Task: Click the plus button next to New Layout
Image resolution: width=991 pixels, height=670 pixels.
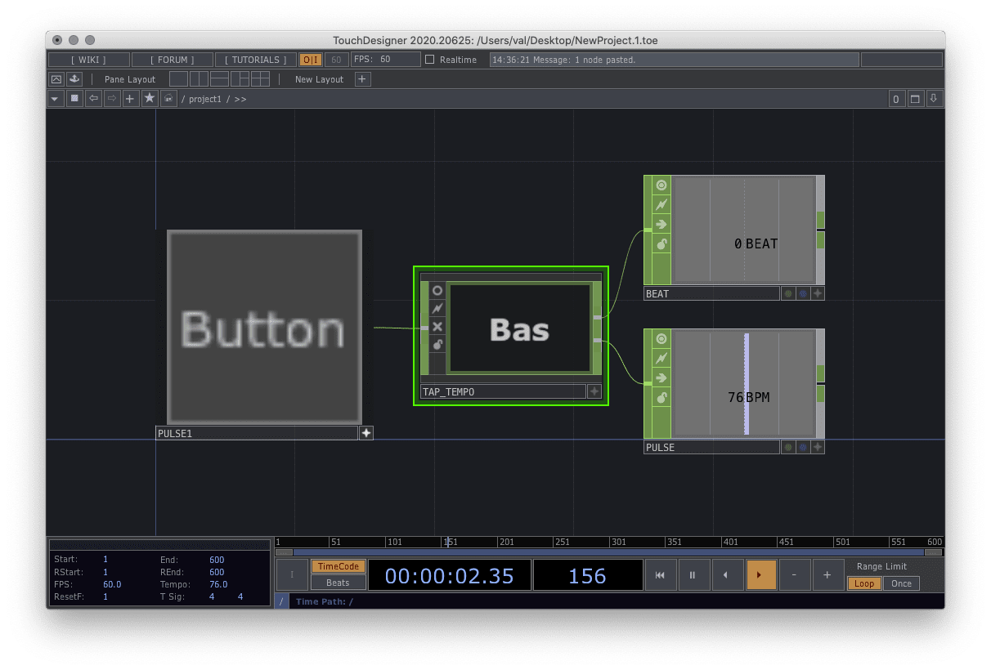Action: click(363, 79)
